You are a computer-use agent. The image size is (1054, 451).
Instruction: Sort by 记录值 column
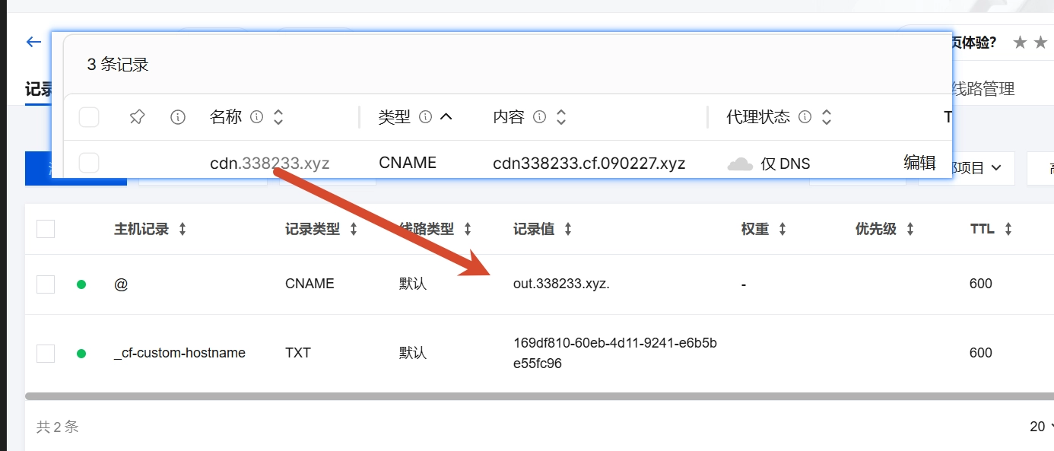tap(568, 229)
